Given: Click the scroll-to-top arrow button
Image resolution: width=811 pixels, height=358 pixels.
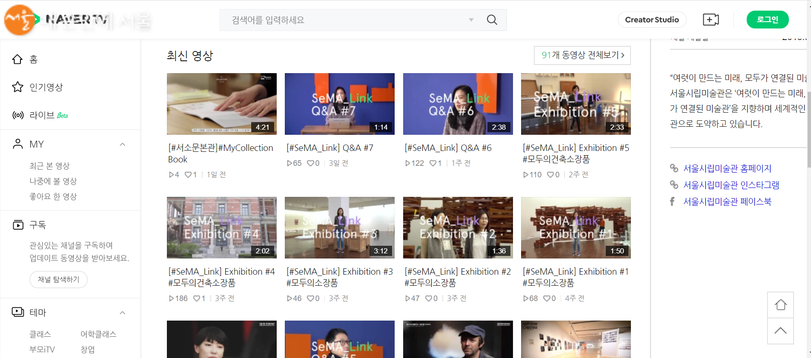Looking at the screenshot, I should 780,331.
